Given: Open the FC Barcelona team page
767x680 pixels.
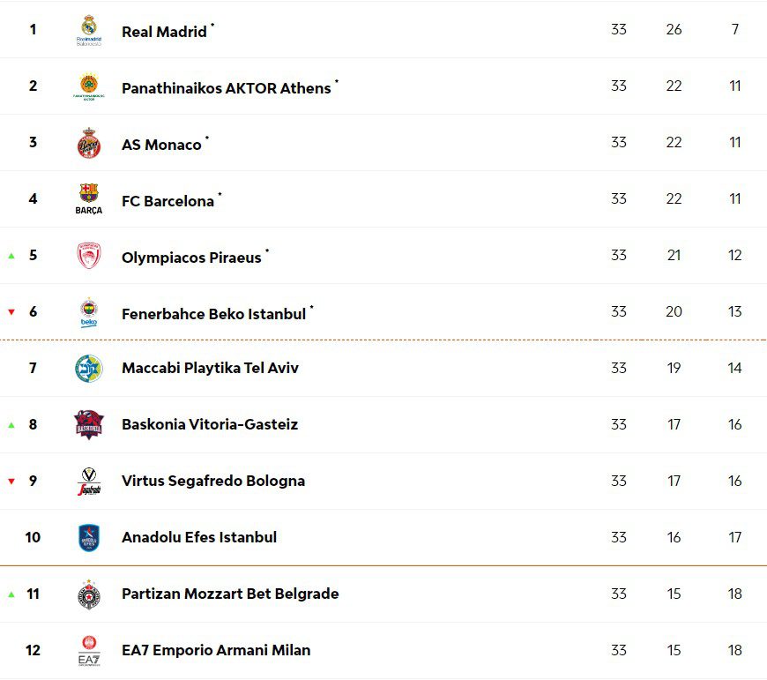Looking at the screenshot, I should (168, 201).
